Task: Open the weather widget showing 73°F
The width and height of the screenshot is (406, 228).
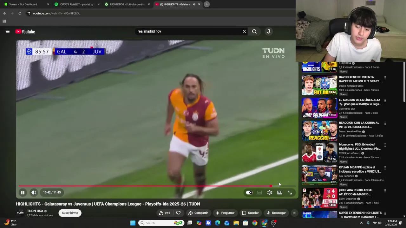Action: [x=10, y=223]
